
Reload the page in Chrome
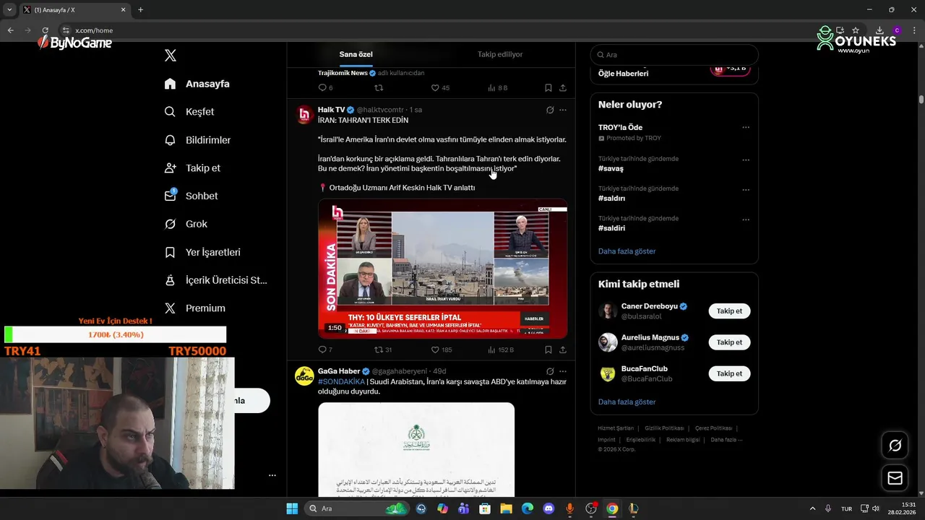click(x=46, y=30)
